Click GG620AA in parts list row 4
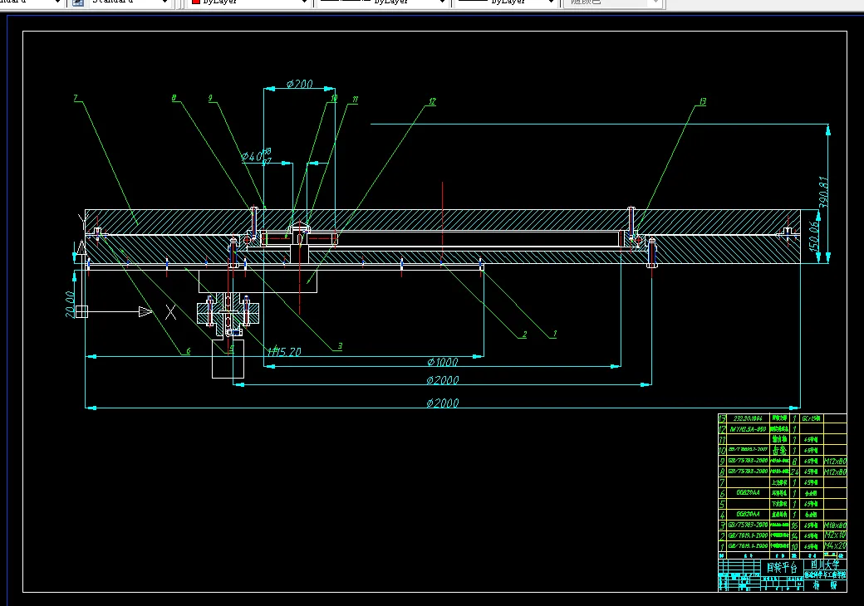The height and width of the screenshot is (606, 864). pyautogui.click(x=748, y=514)
